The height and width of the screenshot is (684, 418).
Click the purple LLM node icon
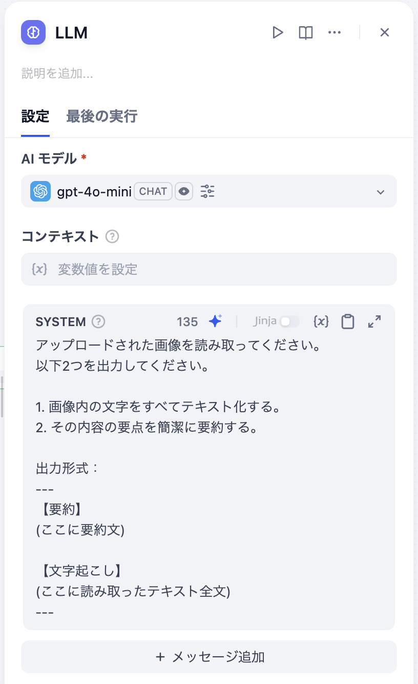click(33, 33)
